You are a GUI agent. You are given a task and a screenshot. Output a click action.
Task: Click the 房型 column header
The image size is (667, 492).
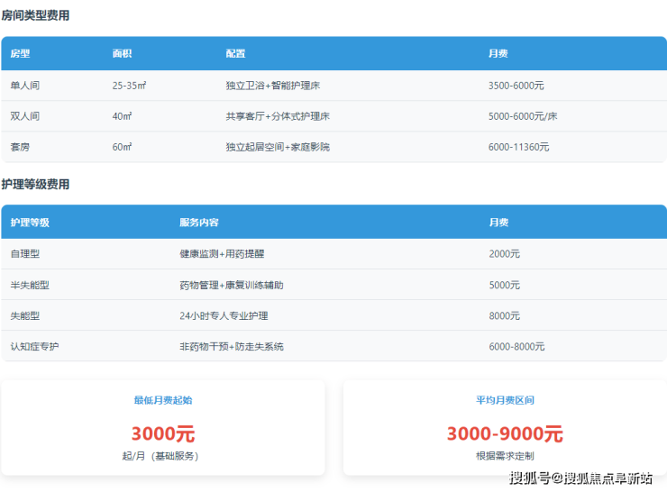[x=20, y=54]
